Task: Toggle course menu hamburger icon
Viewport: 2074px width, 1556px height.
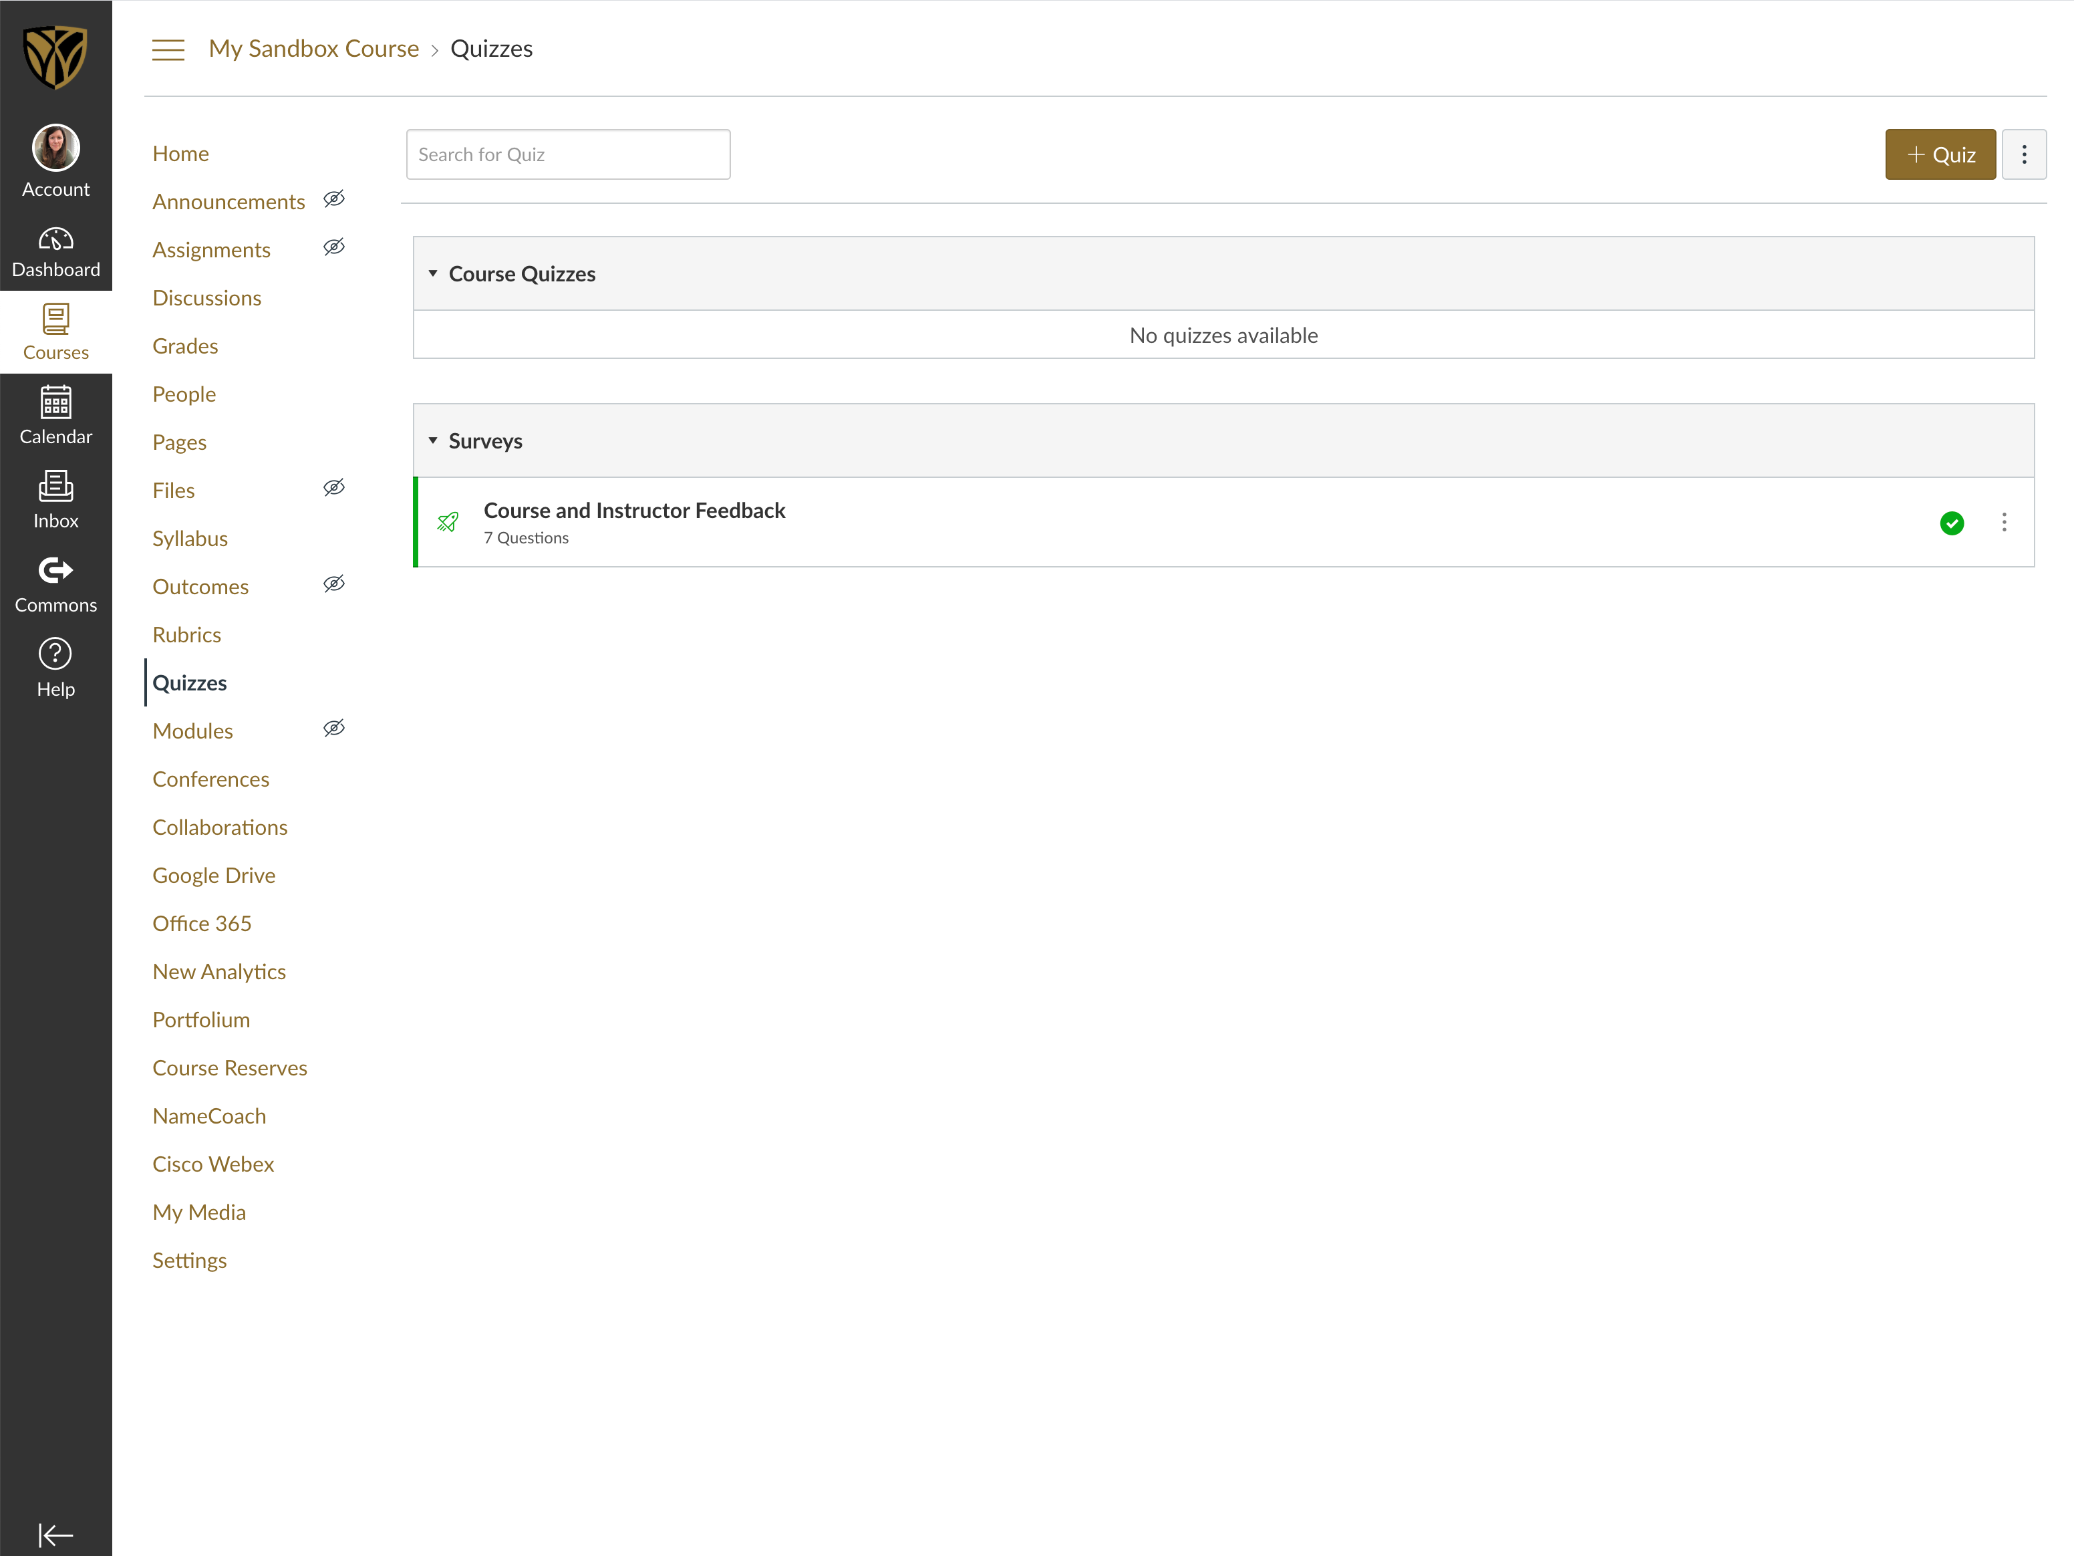Action: point(169,49)
